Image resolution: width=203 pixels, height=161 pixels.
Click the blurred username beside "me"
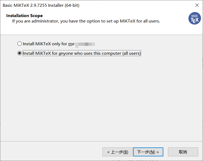coord(85,44)
